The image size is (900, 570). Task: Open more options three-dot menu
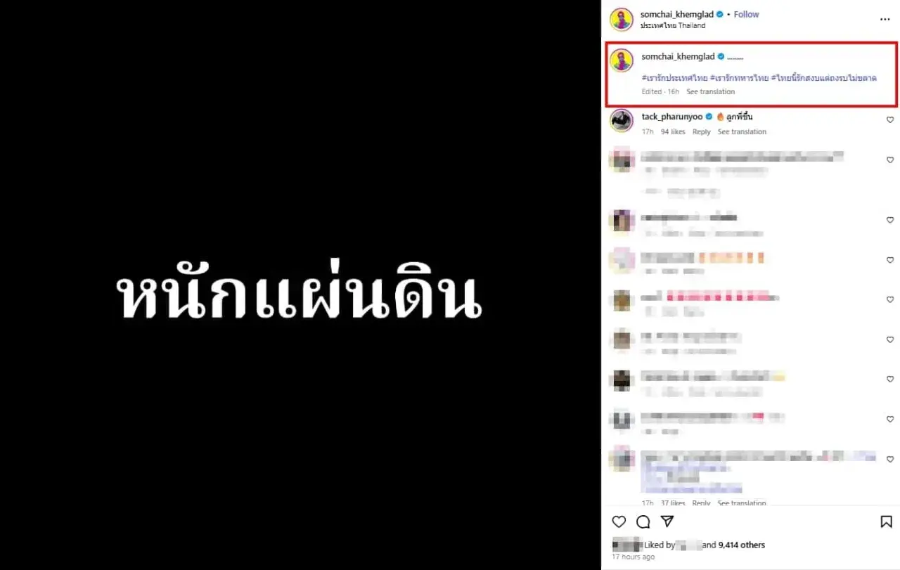(x=885, y=20)
